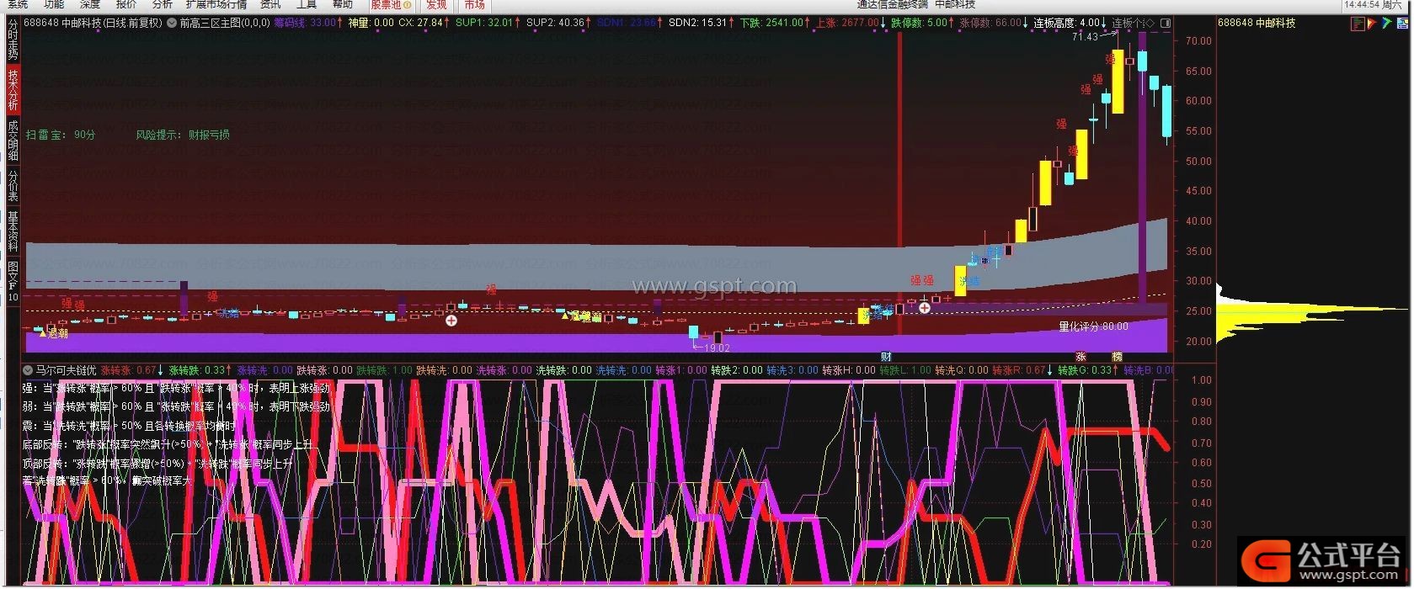The width and height of the screenshot is (1414, 589).
Task: Click the 退潮 signal label
Action: tap(58, 334)
